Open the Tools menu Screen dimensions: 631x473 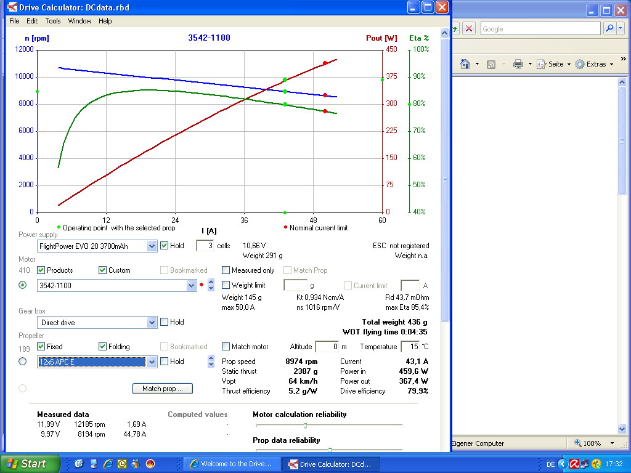(x=53, y=21)
